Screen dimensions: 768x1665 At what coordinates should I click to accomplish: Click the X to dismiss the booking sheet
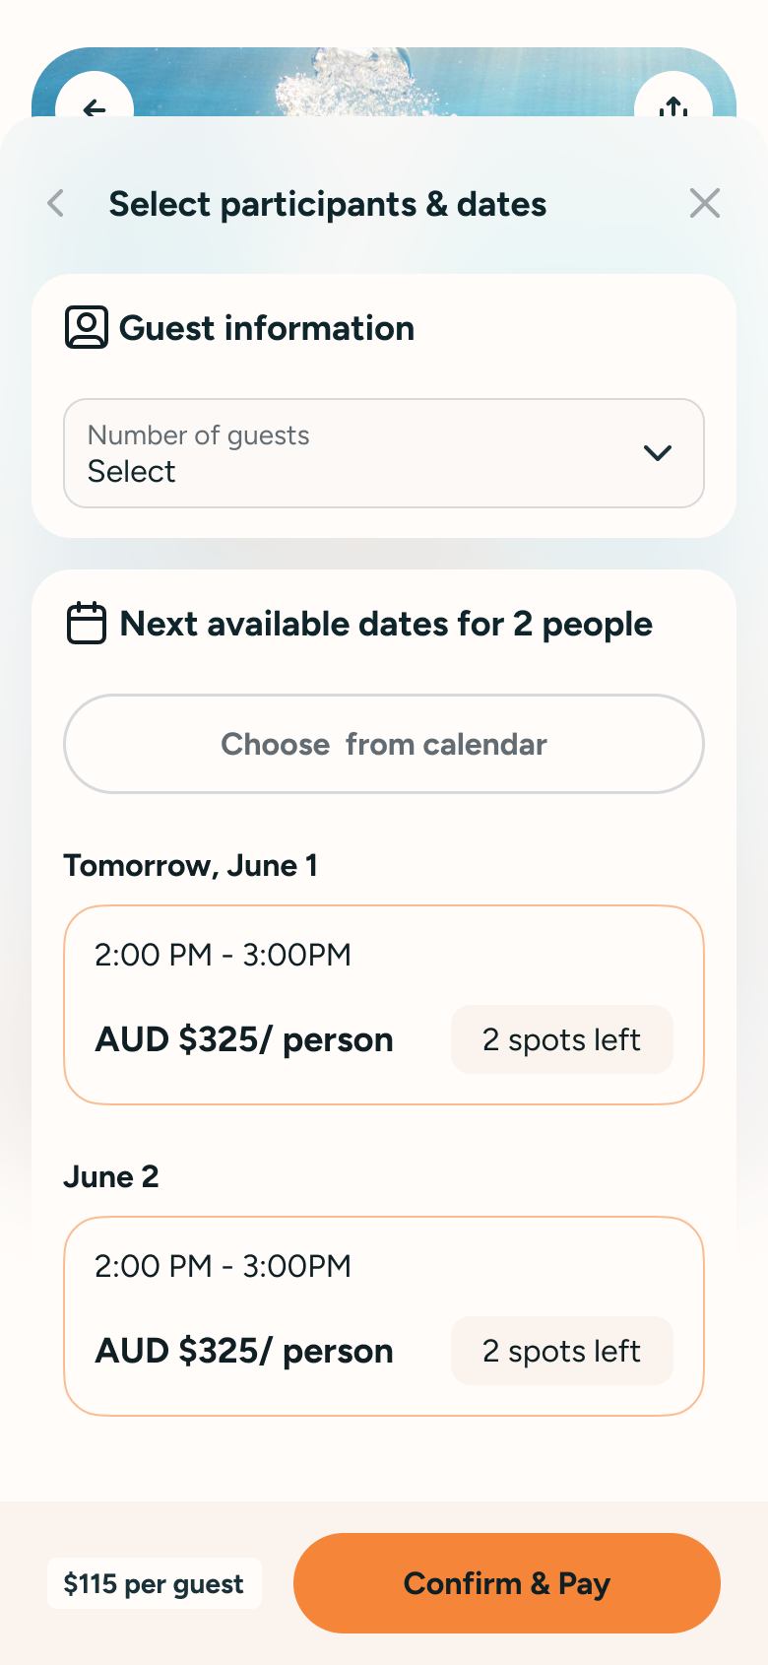pyautogui.click(x=705, y=203)
